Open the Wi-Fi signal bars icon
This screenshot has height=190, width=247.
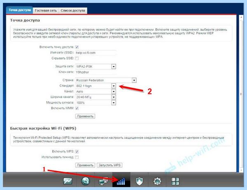(x=121, y=181)
